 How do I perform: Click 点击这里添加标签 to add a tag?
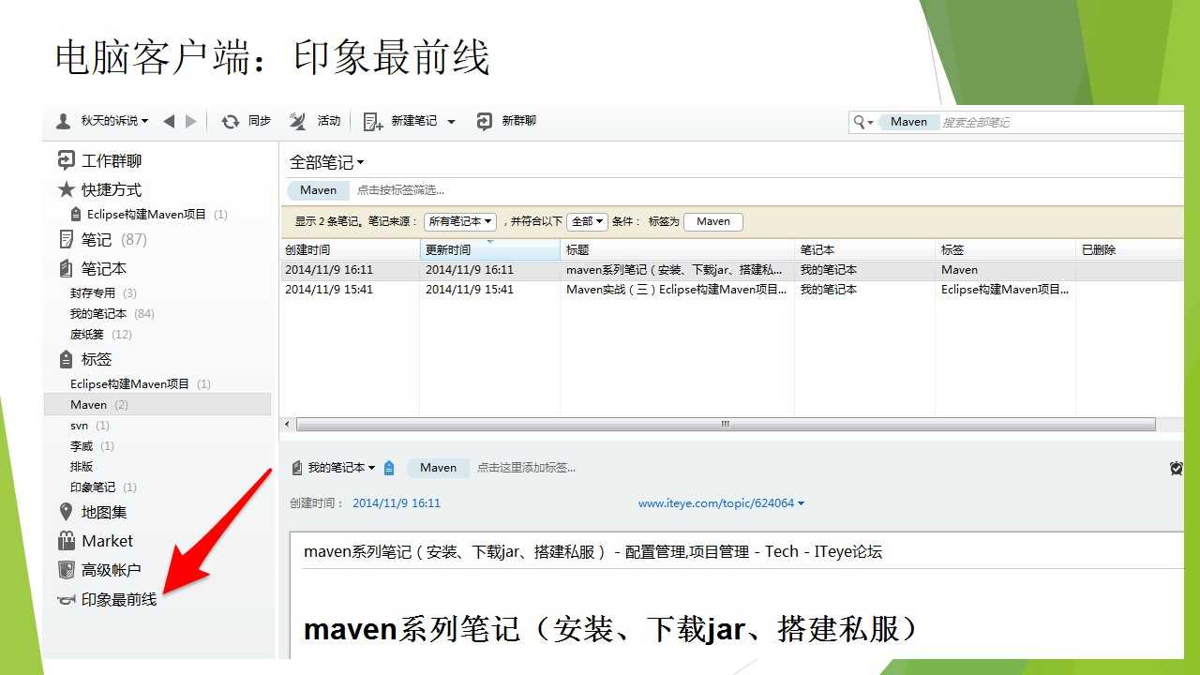coord(526,467)
